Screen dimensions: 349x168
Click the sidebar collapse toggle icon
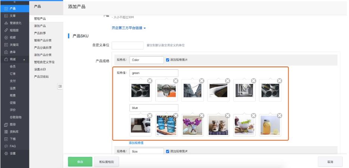point(60,86)
